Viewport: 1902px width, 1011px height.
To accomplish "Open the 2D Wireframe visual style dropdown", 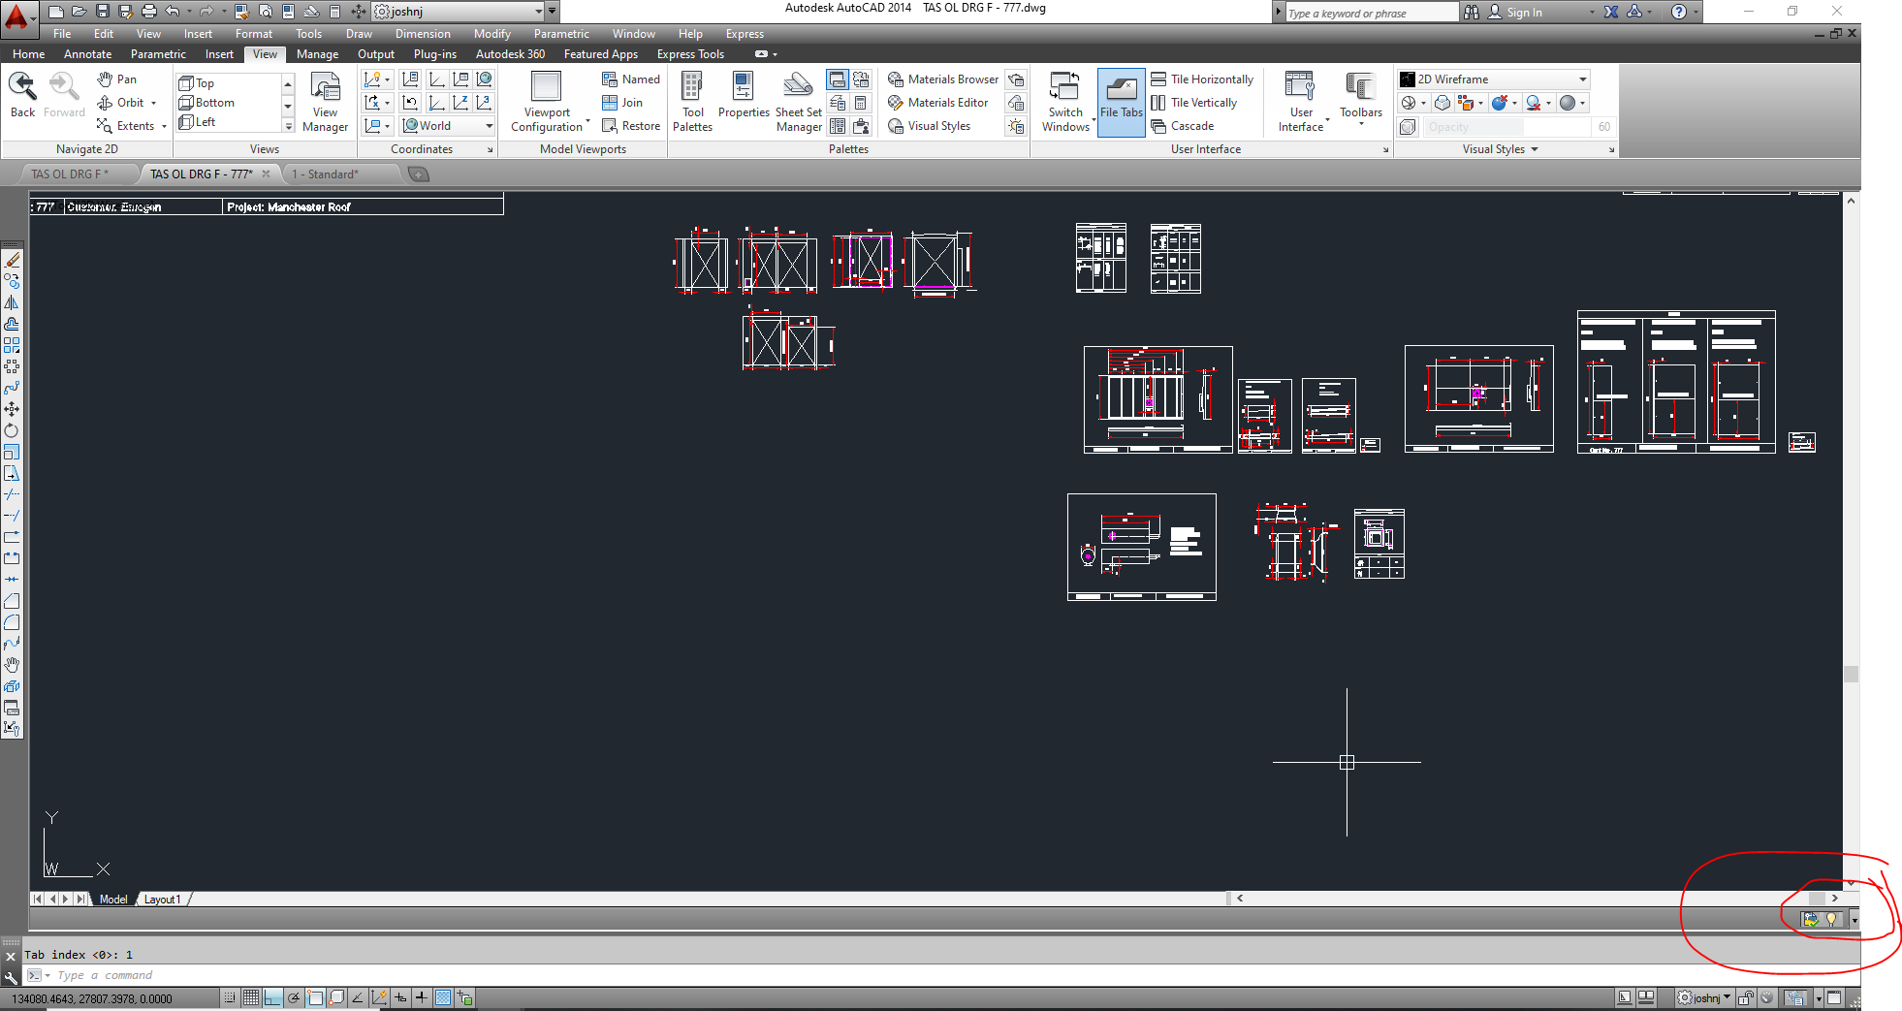I will pyautogui.click(x=1494, y=79).
